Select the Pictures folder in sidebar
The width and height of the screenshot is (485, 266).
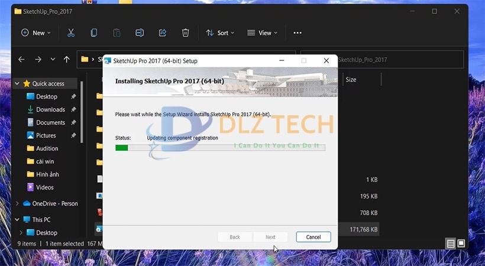46,135
